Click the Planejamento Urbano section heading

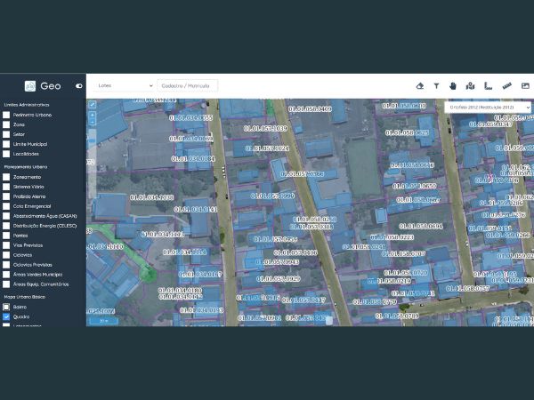[26, 167]
